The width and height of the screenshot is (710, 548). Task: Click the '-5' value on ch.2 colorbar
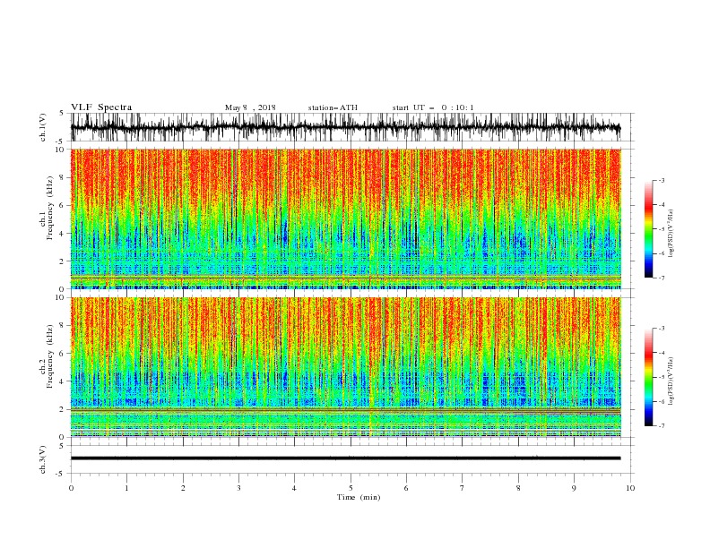(662, 377)
